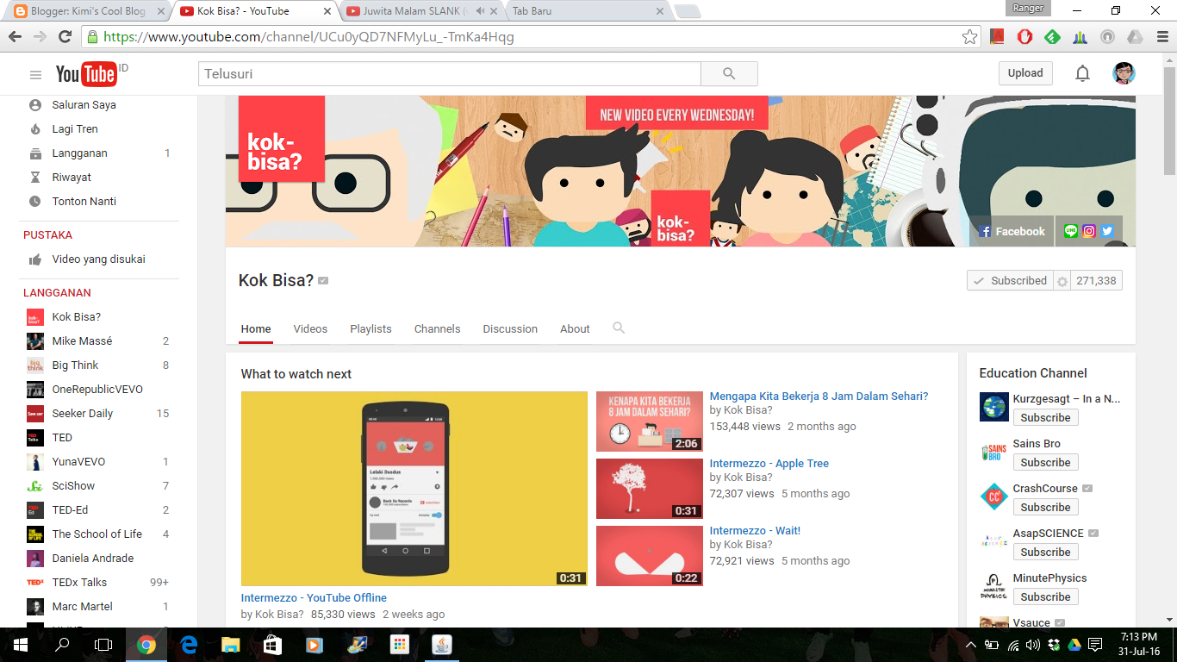
Task: Click the Telusuri search field
Action: coord(450,74)
